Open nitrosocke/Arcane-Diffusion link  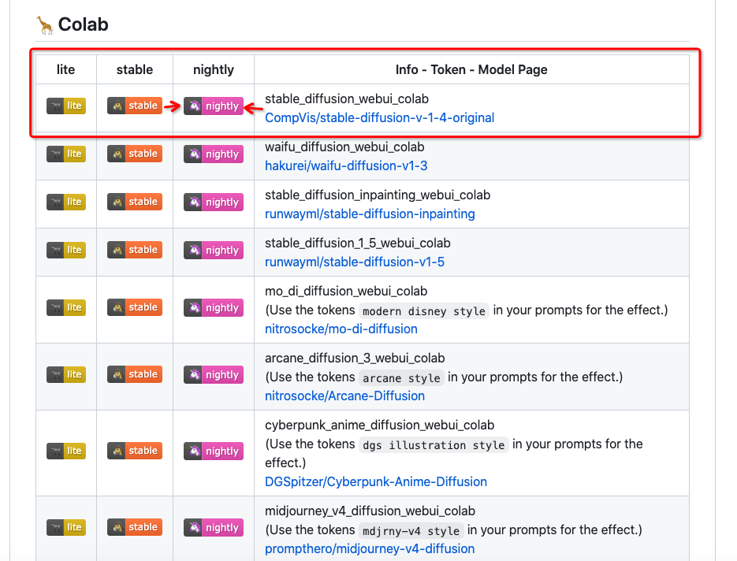pyautogui.click(x=345, y=396)
